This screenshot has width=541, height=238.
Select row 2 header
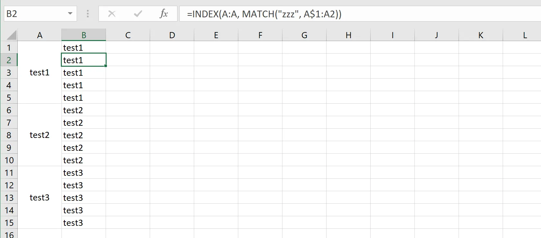tap(9, 60)
